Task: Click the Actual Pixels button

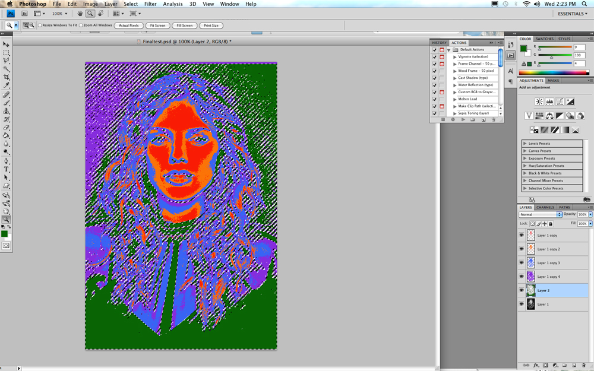Action: [129, 26]
